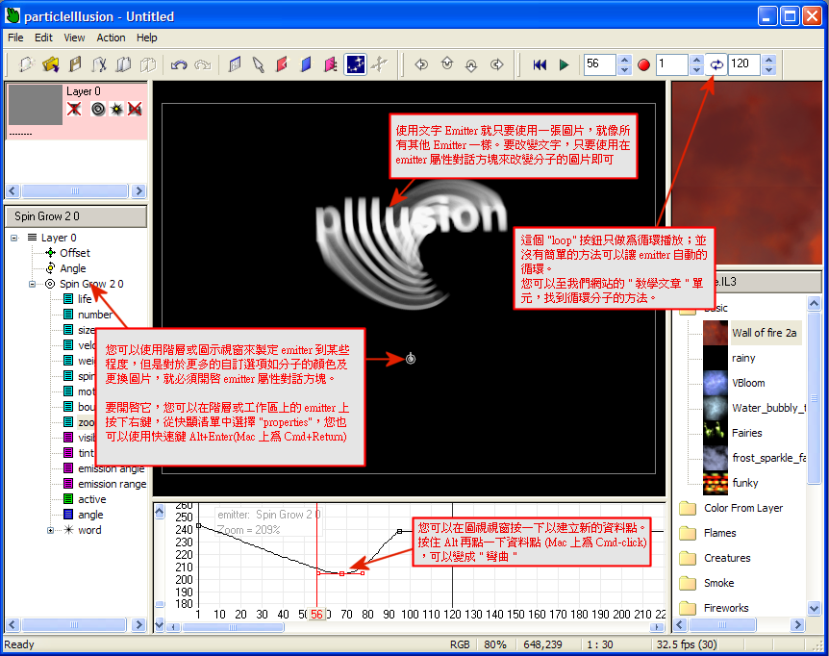Screen dimensions: 829x656
Task: Open the Action menu
Action: 111,38
